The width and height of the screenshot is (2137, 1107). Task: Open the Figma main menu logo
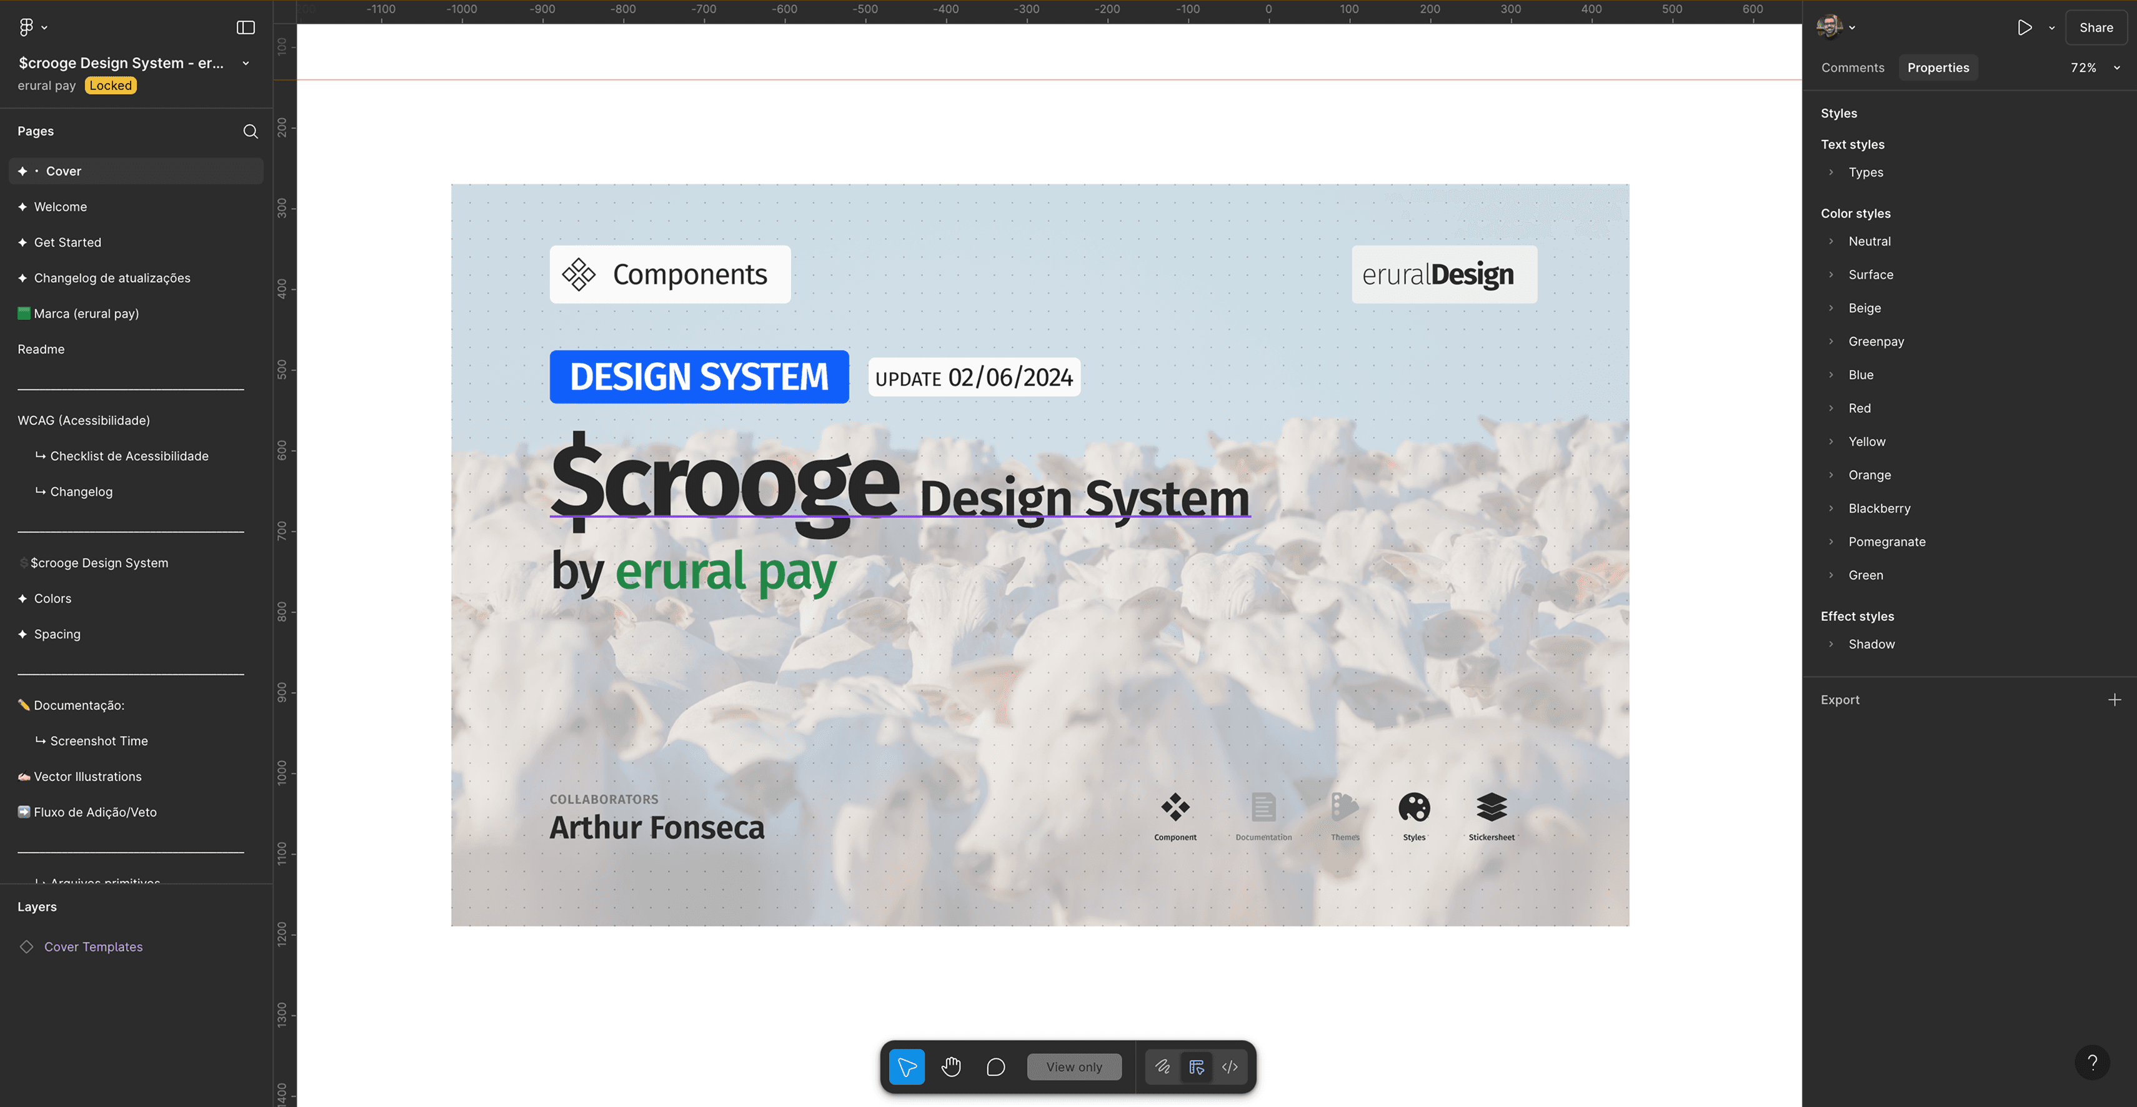tap(26, 27)
